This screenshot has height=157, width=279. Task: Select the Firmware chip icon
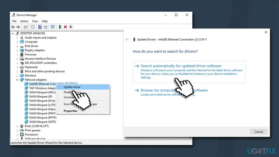click(x=22, y=55)
